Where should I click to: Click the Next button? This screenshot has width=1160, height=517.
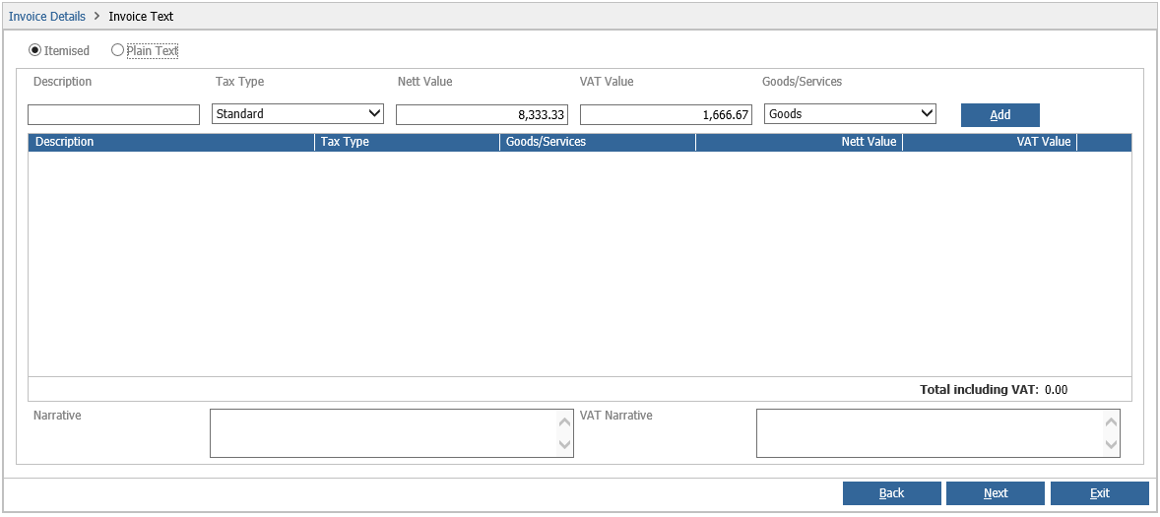996,493
